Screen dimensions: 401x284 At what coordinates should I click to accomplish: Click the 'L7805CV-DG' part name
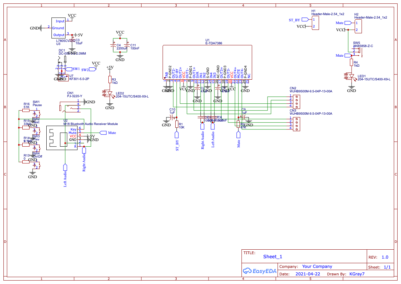pos(66,41)
